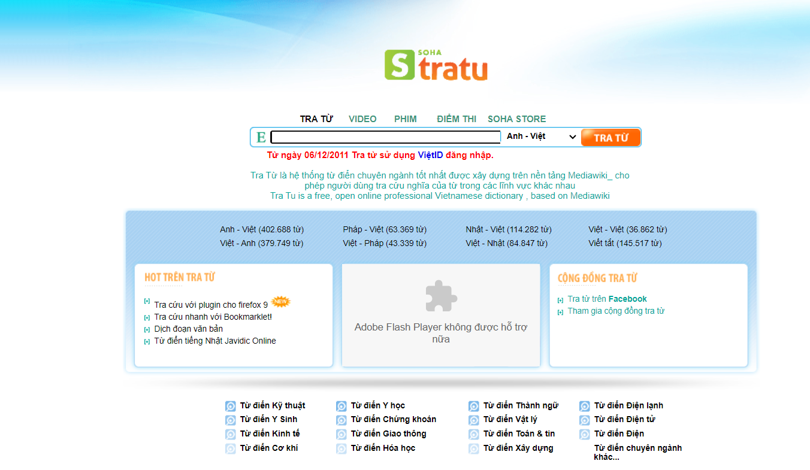The width and height of the screenshot is (810, 470).
Task: Click the word search input field
Action: tap(386, 137)
